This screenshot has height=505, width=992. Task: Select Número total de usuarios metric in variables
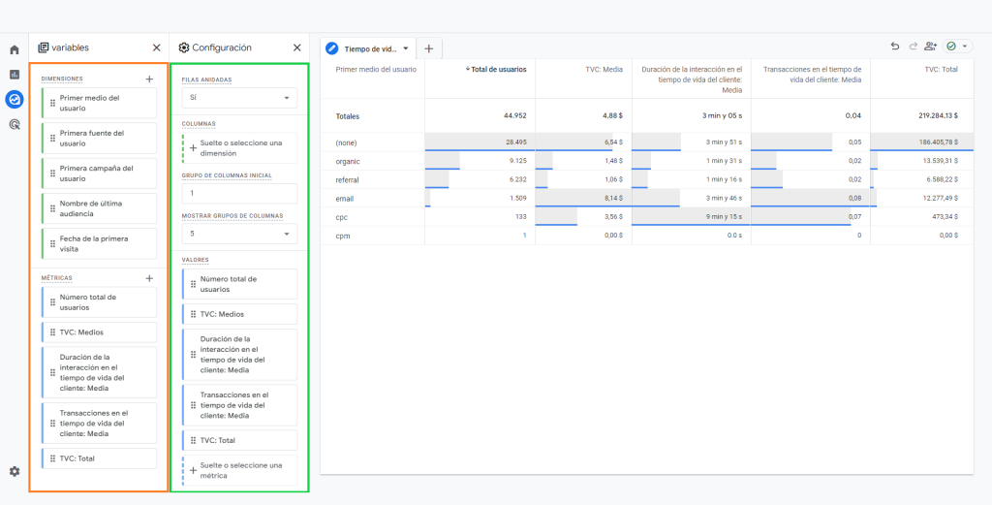99,301
